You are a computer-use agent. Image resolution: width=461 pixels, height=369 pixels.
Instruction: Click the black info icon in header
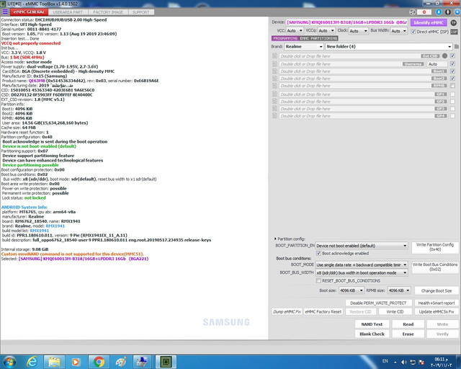[x=448, y=12]
